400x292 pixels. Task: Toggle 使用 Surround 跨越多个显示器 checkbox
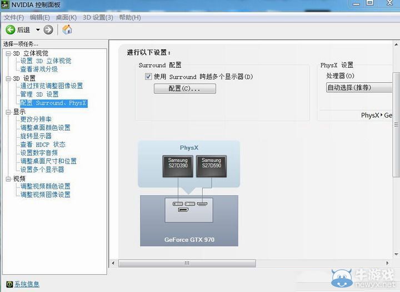pos(148,77)
